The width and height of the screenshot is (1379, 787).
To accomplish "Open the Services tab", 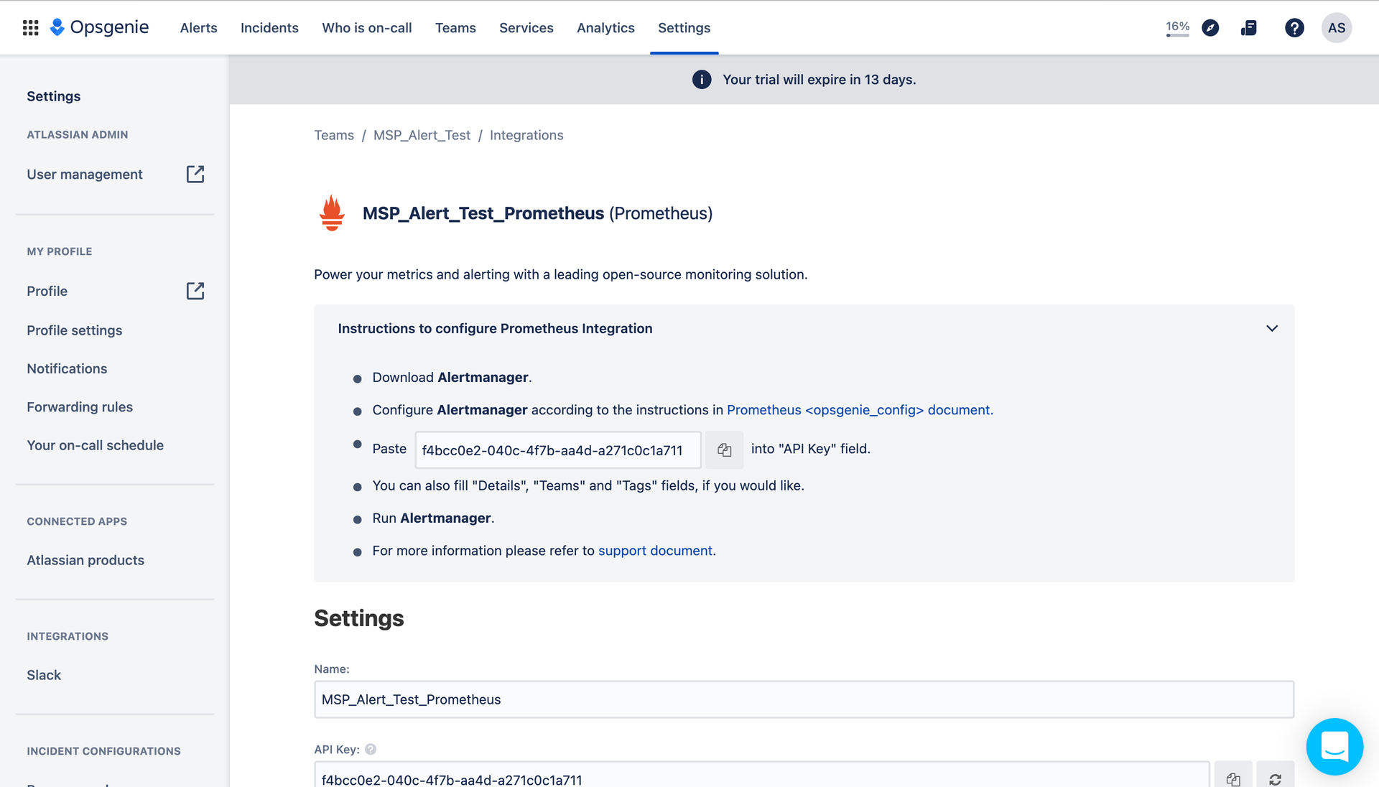I will 526,28.
